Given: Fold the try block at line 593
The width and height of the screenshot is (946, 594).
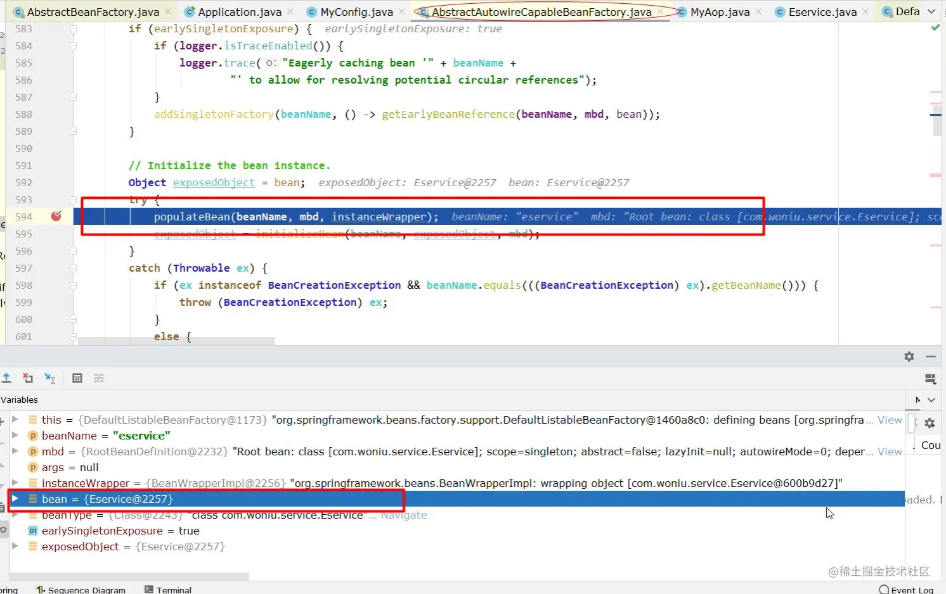Looking at the screenshot, I should pyautogui.click(x=73, y=200).
